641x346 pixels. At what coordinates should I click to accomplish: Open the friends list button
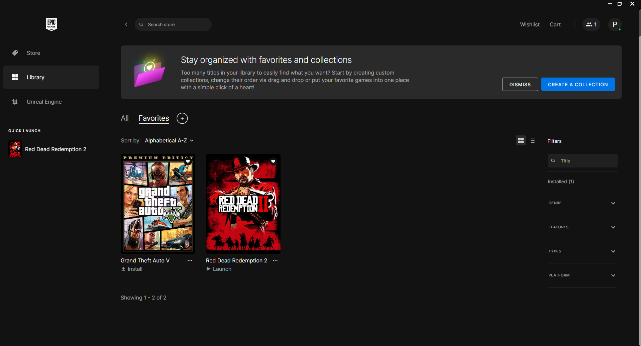(591, 24)
